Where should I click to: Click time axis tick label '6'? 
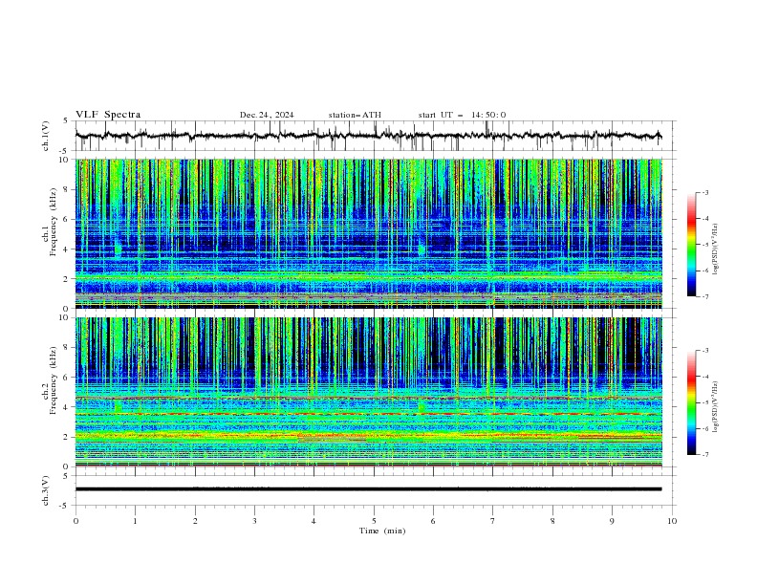[x=433, y=521]
